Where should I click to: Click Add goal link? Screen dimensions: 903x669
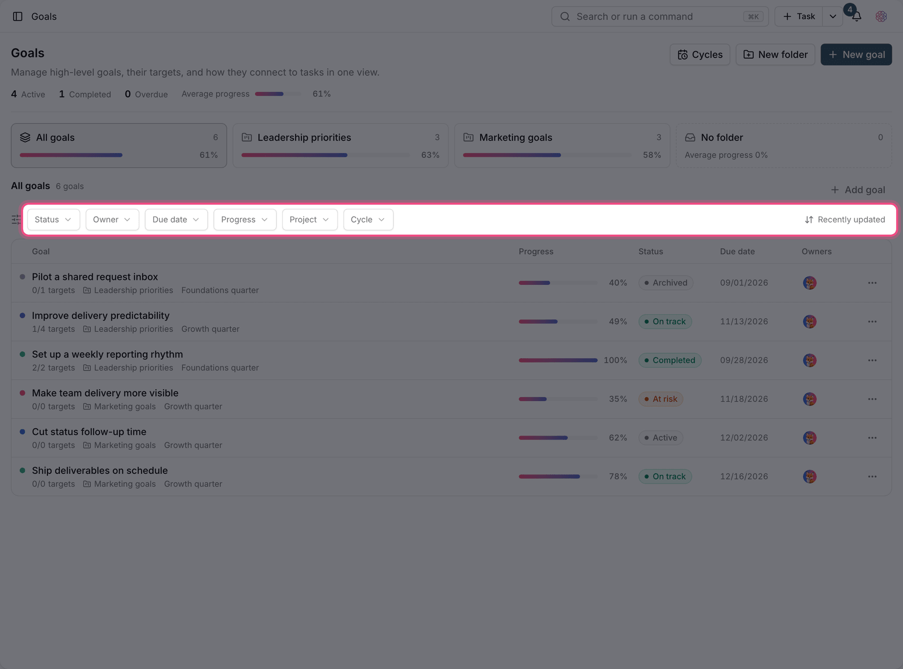coord(858,190)
